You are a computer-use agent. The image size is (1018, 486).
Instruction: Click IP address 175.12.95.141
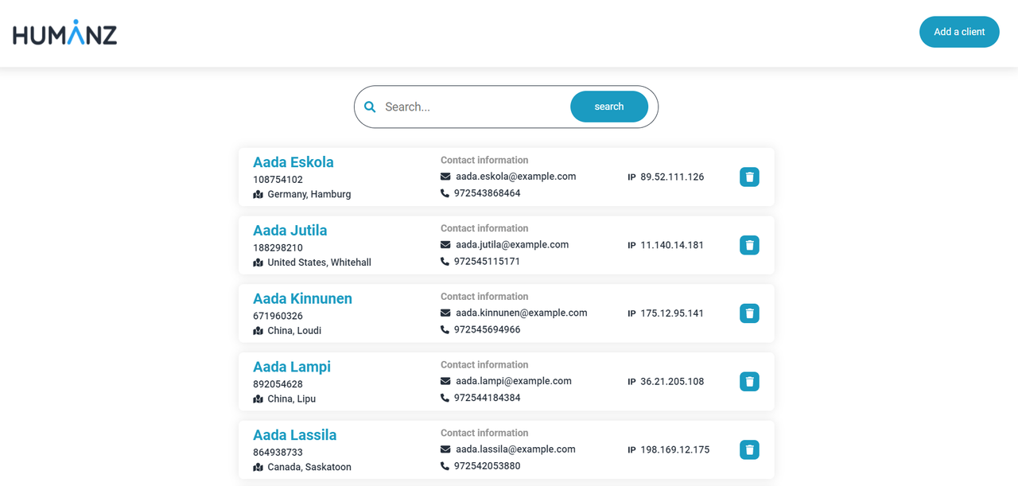tap(672, 313)
